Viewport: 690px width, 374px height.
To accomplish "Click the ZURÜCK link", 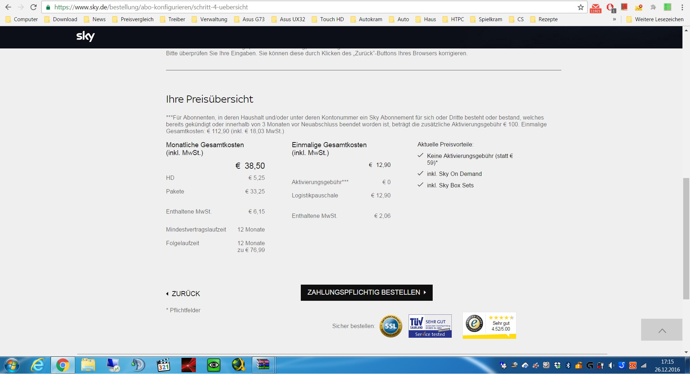I will pos(183,294).
